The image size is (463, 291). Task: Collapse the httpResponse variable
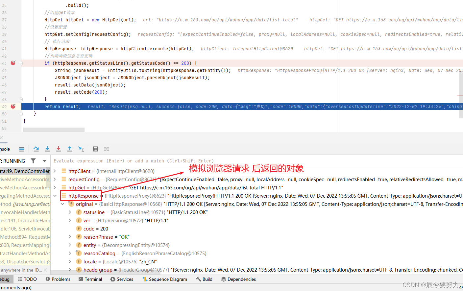click(x=55, y=196)
